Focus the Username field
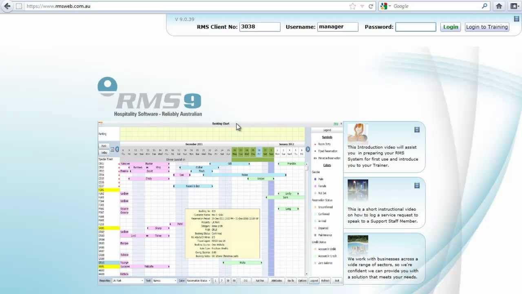 [338, 27]
